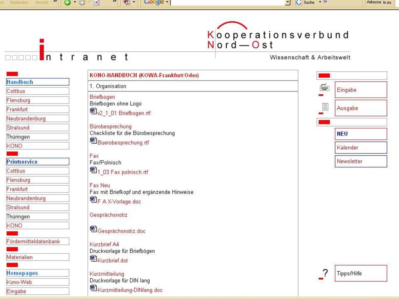The width and height of the screenshot is (399, 299).
Task: Open the Handbuch section header link
Action: pyautogui.click(x=38, y=82)
